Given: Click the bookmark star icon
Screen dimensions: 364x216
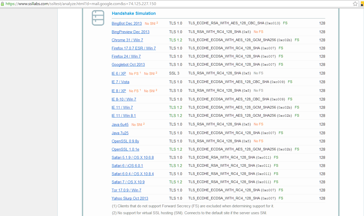Looking at the screenshot, I should click(x=355, y=4).
